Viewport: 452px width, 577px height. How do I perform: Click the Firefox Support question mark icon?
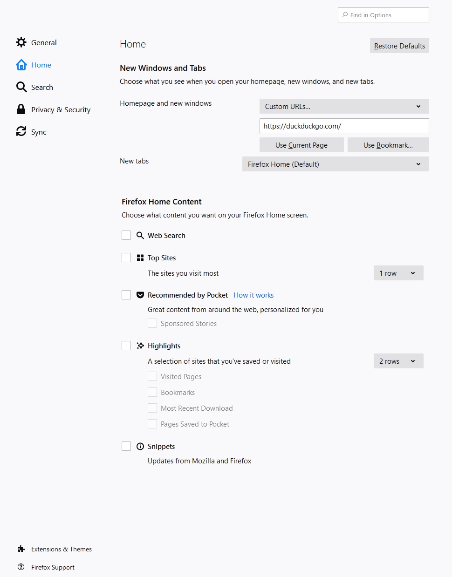(21, 567)
